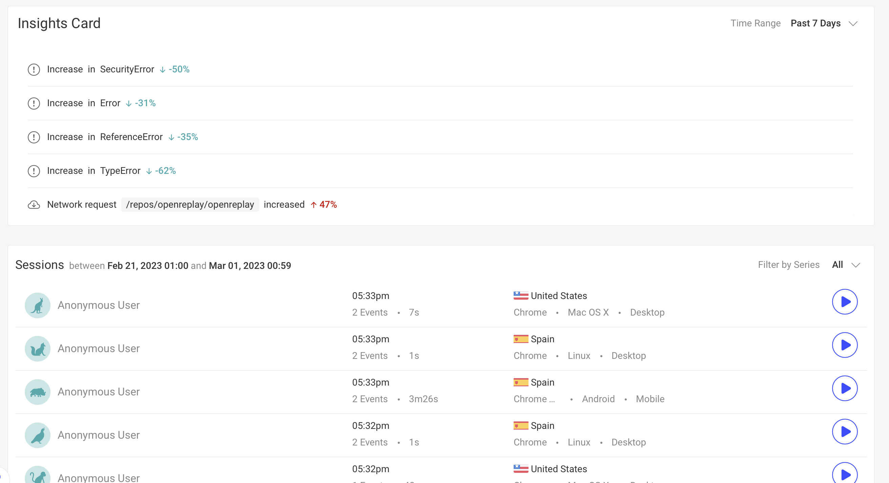
Task: Click the Mobile device label
Action: pos(650,399)
